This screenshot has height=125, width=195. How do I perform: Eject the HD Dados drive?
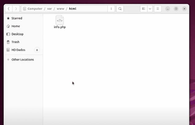point(37,50)
